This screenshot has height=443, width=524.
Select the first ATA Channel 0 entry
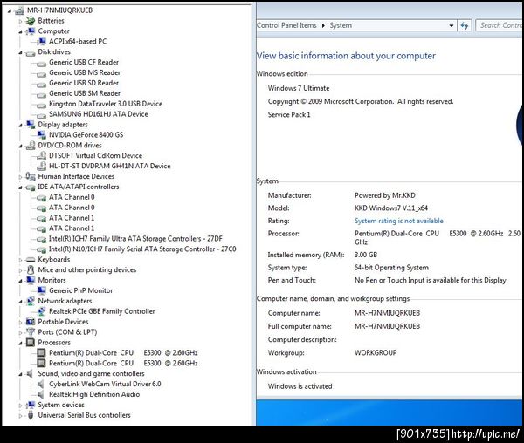point(72,197)
